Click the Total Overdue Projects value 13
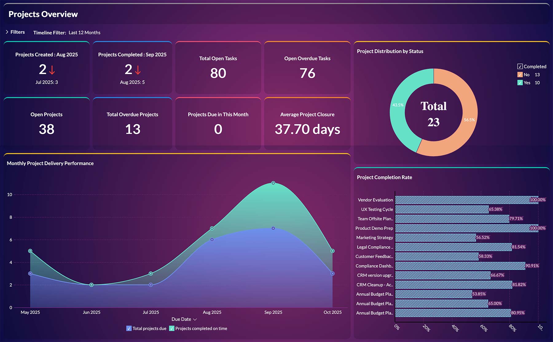This screenshot has height=342, width=553. pyautogui.click(x=132, y=129)
